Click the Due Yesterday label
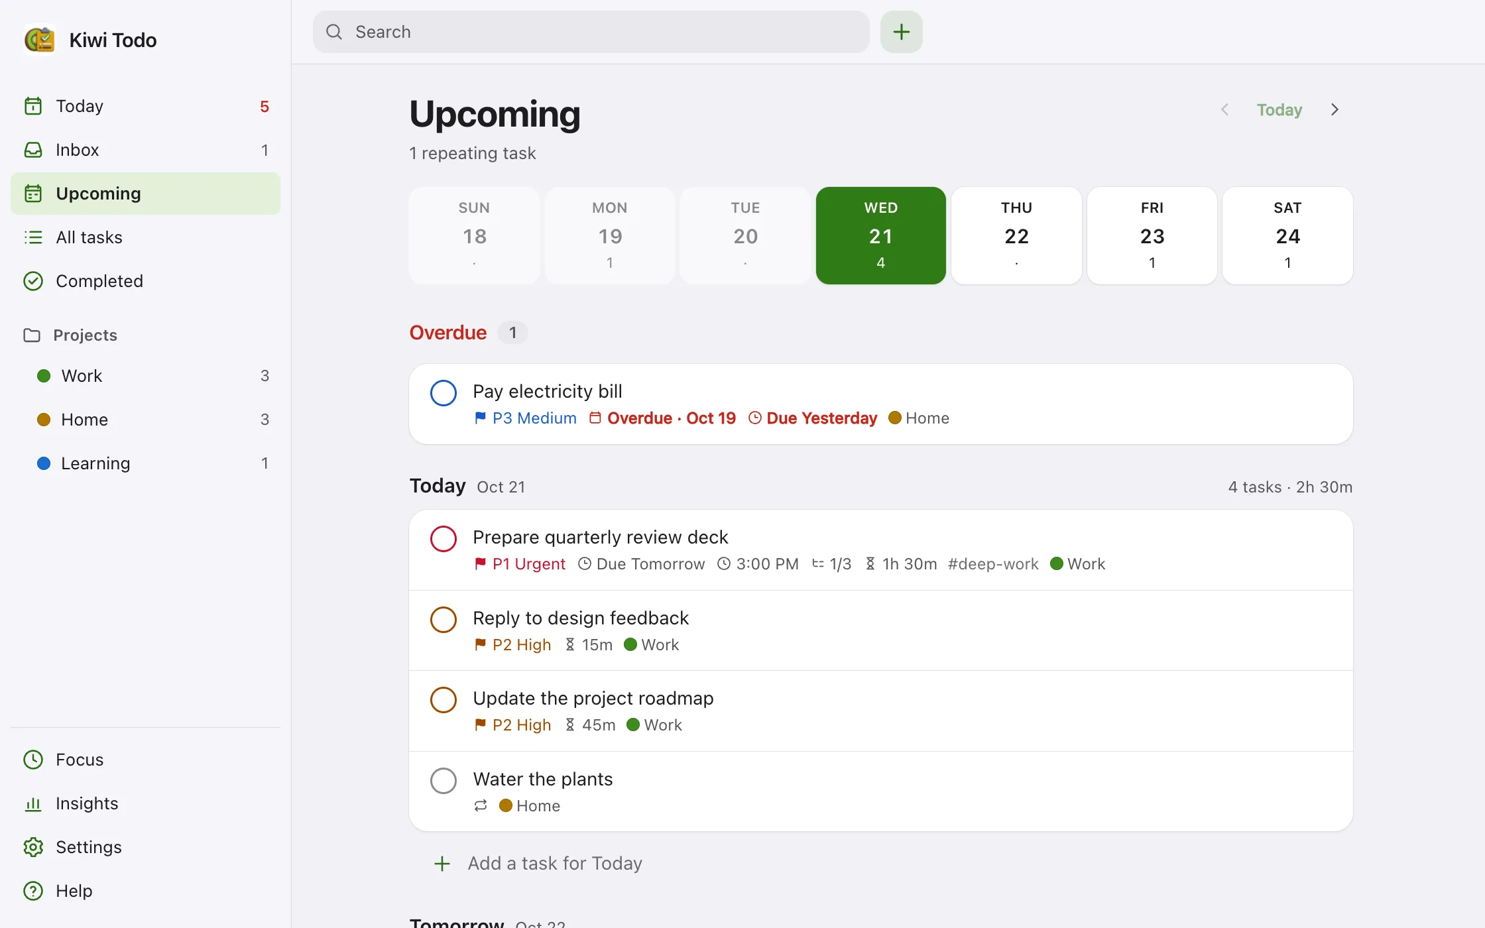Image resolution: width=1485 pixels, height=928 pixels. 813,418
